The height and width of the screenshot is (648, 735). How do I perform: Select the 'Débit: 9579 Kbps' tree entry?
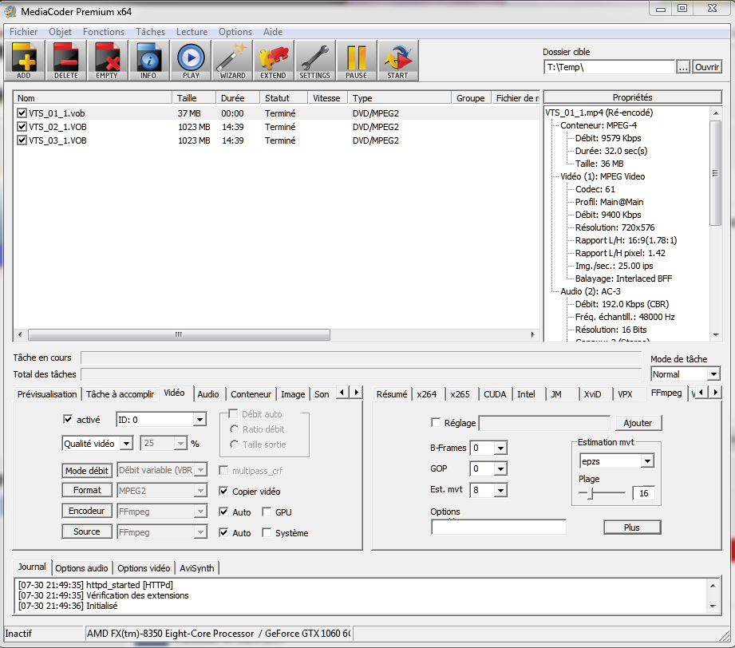coord(608,138)
